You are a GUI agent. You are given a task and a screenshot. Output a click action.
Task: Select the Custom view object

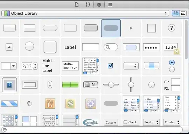click(x=111, y=122)
